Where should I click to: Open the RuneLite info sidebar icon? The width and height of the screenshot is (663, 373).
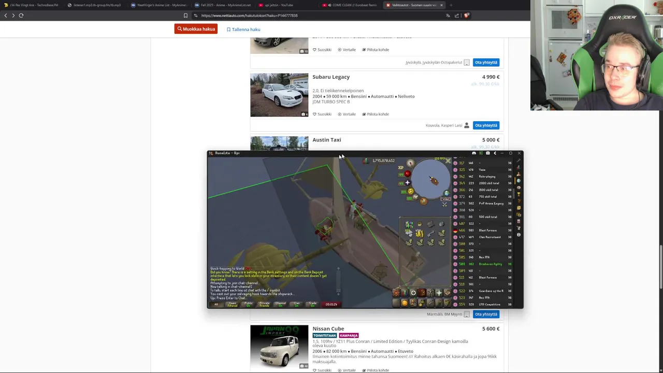coord(518,235)
